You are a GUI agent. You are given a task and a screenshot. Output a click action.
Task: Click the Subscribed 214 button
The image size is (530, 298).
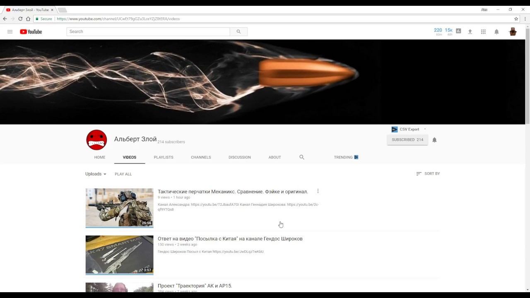point(407,140)
